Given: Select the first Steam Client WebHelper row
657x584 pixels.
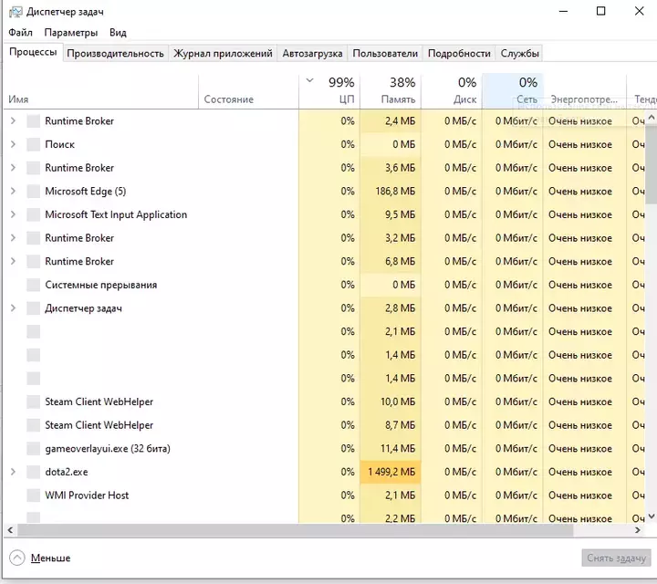Looking at the screenshot, I should coord(324,401).
